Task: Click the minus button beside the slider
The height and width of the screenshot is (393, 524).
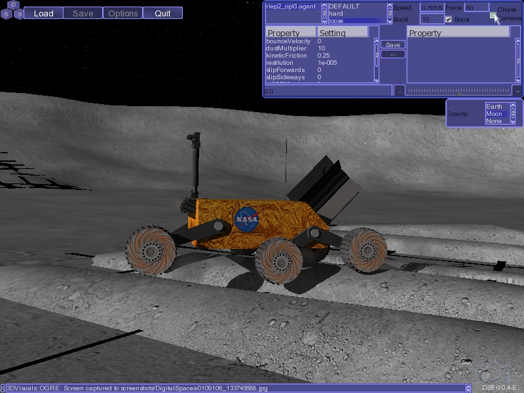Action: (x=400, y=91)
